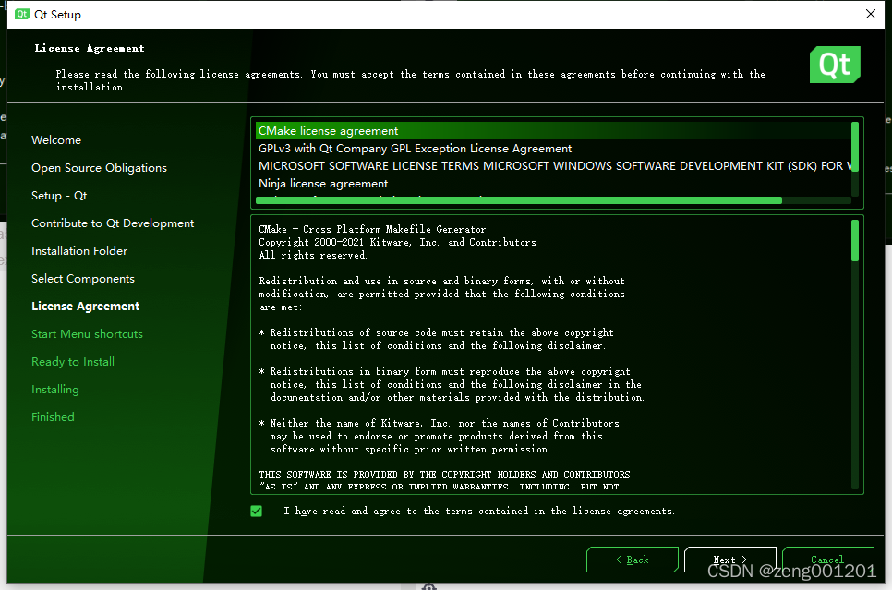The image size is (892, 590).
Task: Click the Cancel button
Action: tap(827, 559)
